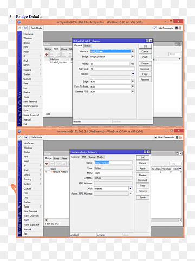This screenshot has height=261, width=195.
Task: Click Safe Mode button in lower WinBox
Action: [x=37, y=137]
